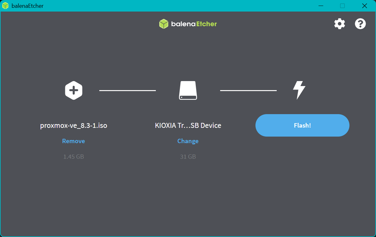The image size is (376, 237).
Task: Change the selected KIOXIA target drive
Action: (188, 141)
